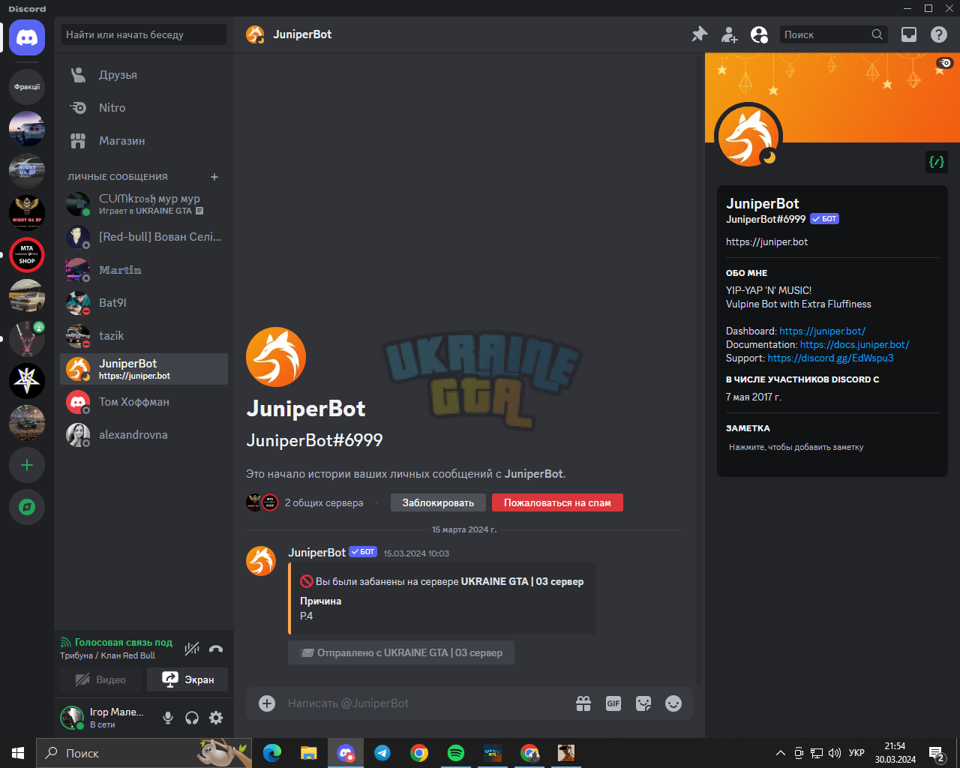Open user settings gear
960x768 pixels.
[x=216, y=718]
